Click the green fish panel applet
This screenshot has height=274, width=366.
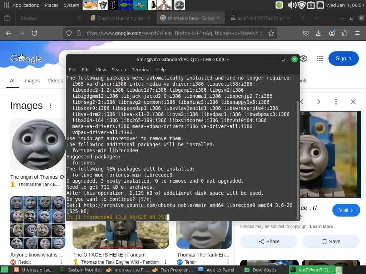click(125, 5)
